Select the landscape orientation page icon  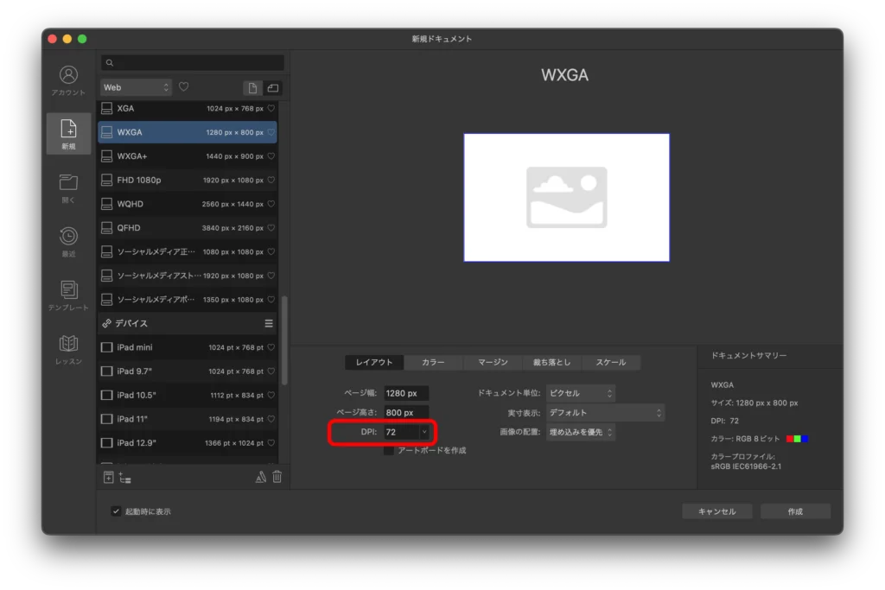272,88
